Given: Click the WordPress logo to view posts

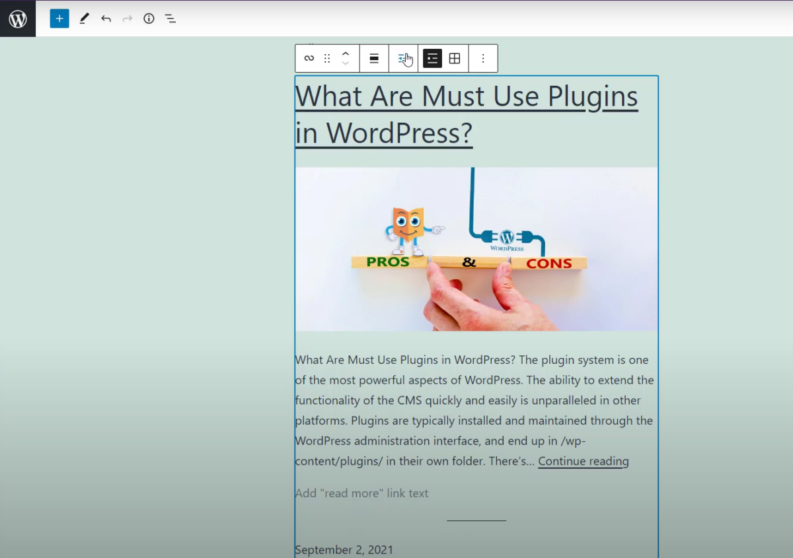Looking at the screenshot, I should 18,18.
